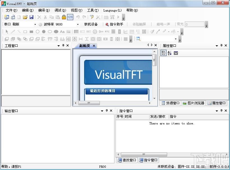Click the search magnifier toolbar icon
Screen dimensions: 230x170
coord(138,39)
